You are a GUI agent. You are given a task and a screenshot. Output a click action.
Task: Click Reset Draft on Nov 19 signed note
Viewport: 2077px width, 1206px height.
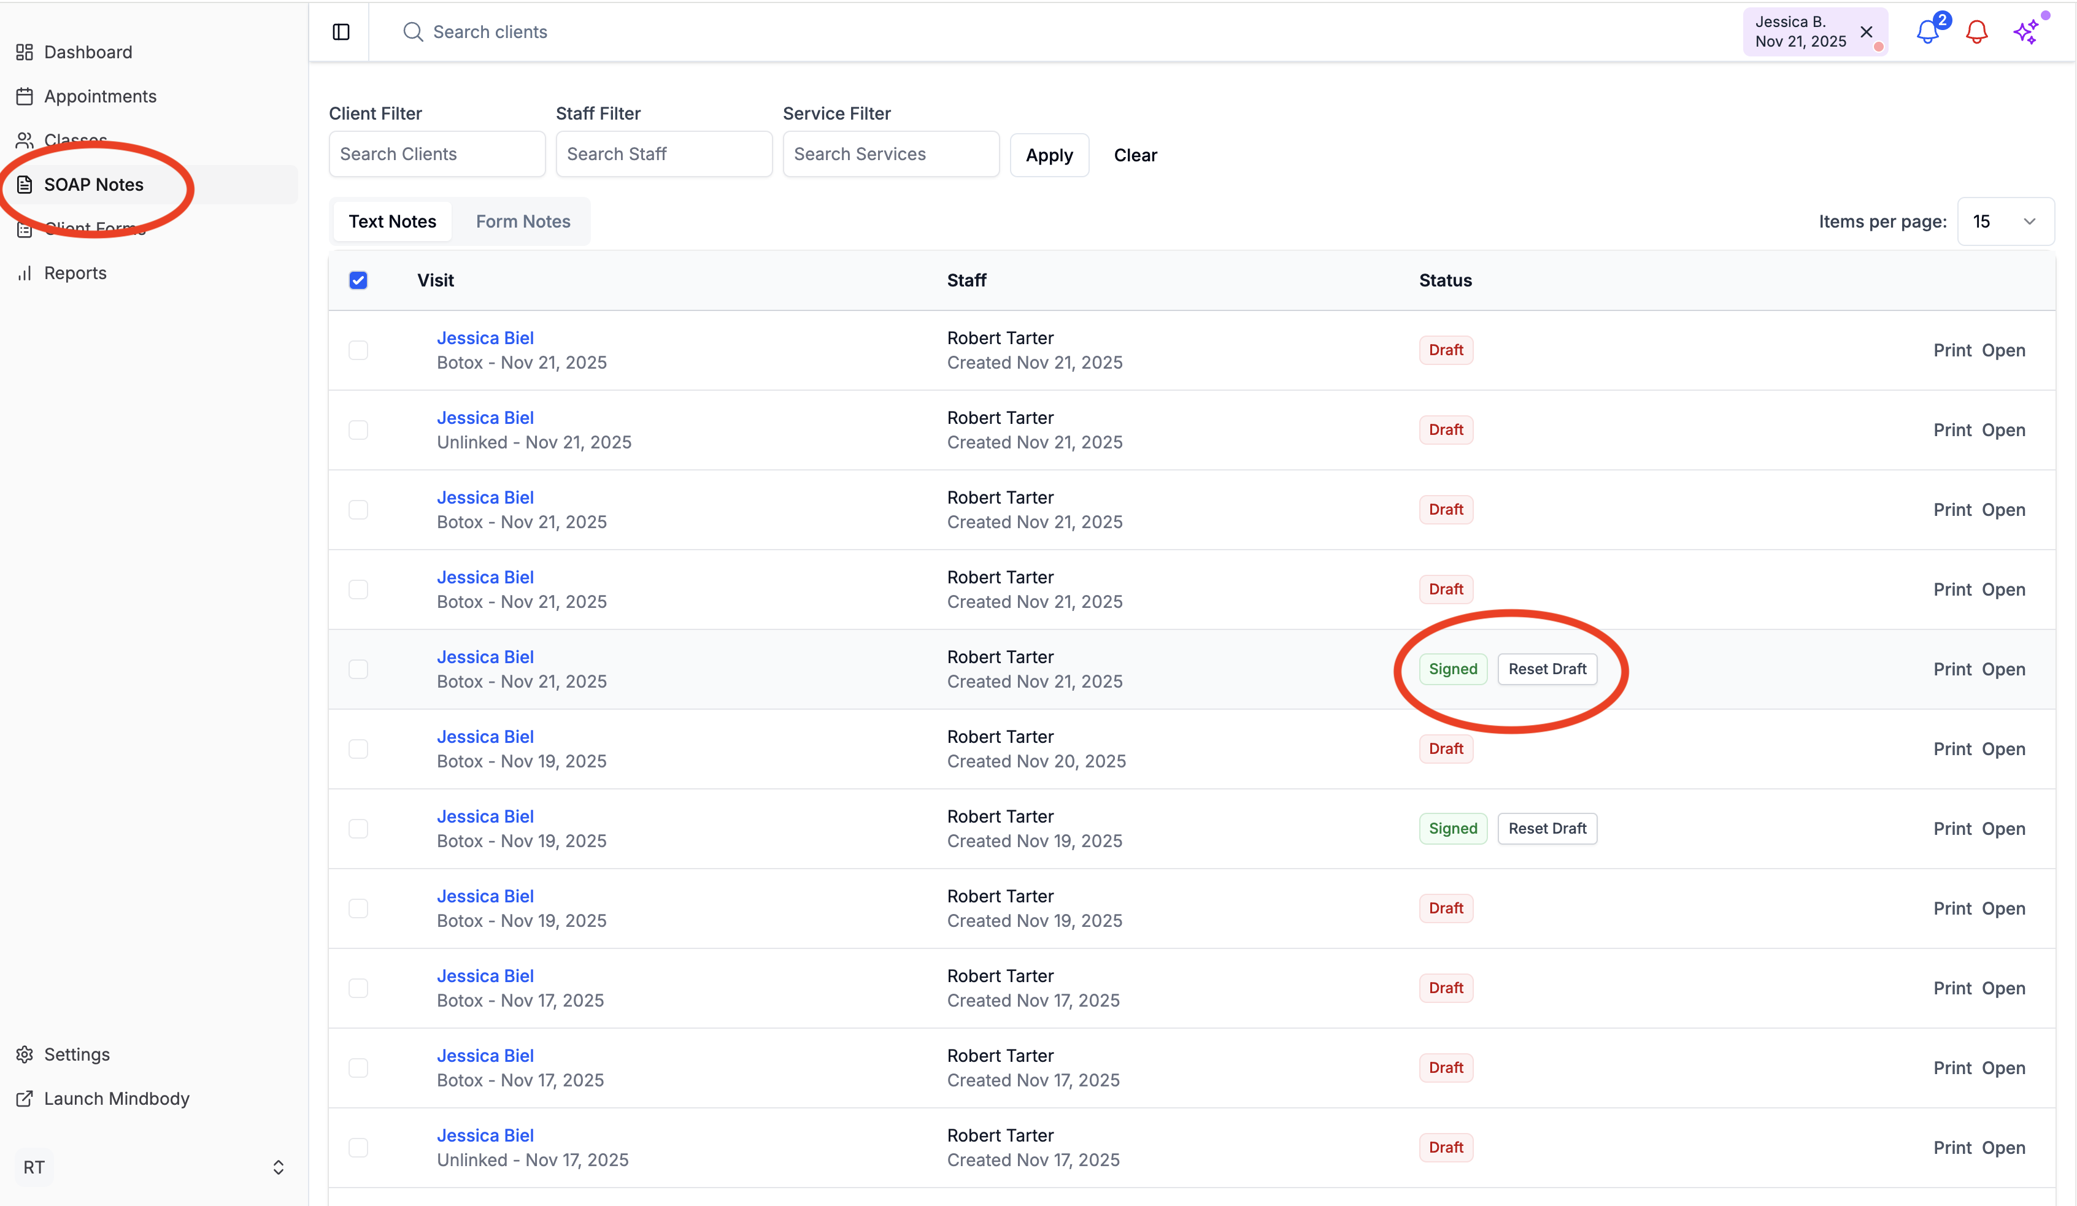tap(1547, 829)
